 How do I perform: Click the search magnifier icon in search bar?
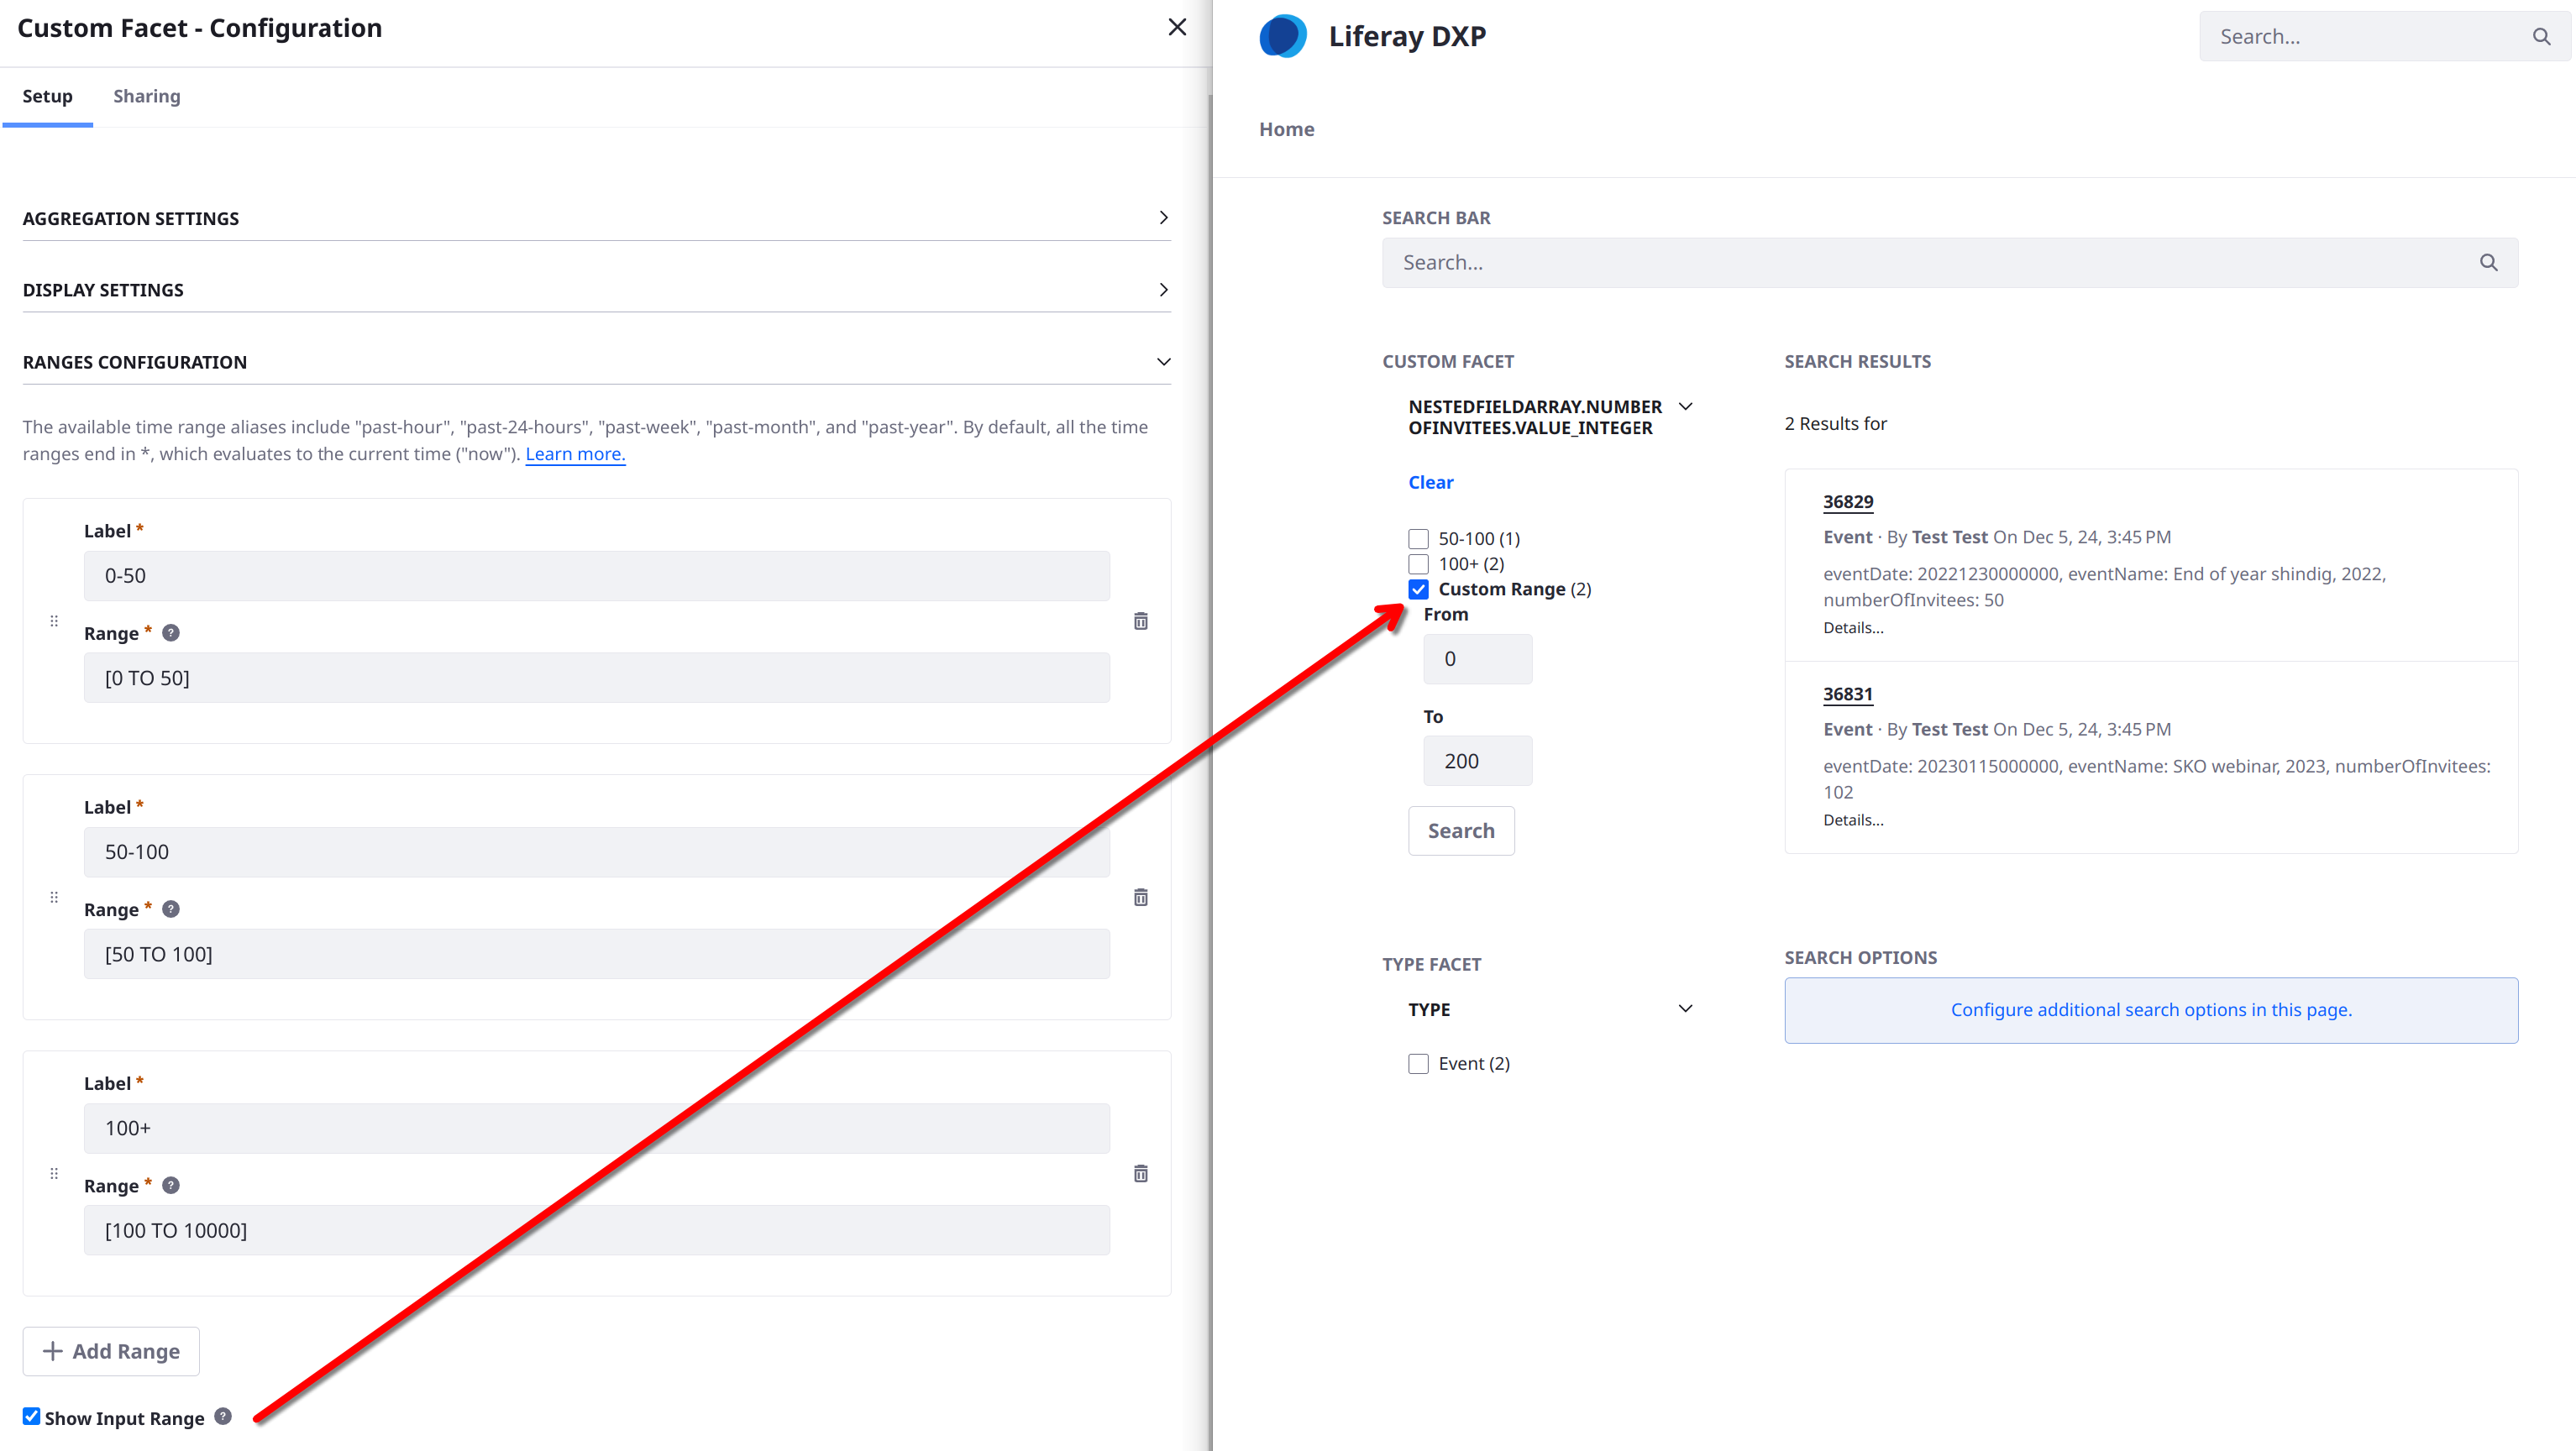(2489, 262)
